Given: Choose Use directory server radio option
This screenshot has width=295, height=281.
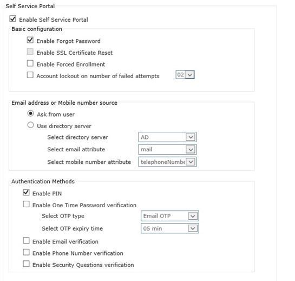Looking at the screenshot, I should [x=30, y=125].
